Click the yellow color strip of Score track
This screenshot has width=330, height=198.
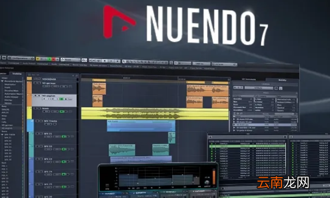coord(29,113)
